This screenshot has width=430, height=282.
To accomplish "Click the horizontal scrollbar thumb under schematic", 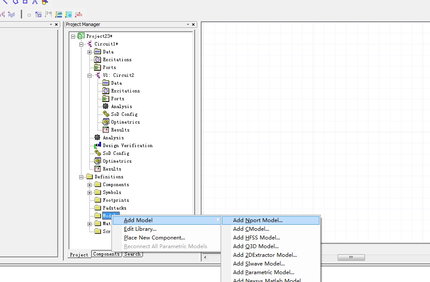I will pos(351,257).
